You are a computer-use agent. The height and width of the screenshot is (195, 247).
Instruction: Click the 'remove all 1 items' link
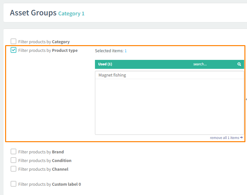pyautogui.click(x=224, y=138)
